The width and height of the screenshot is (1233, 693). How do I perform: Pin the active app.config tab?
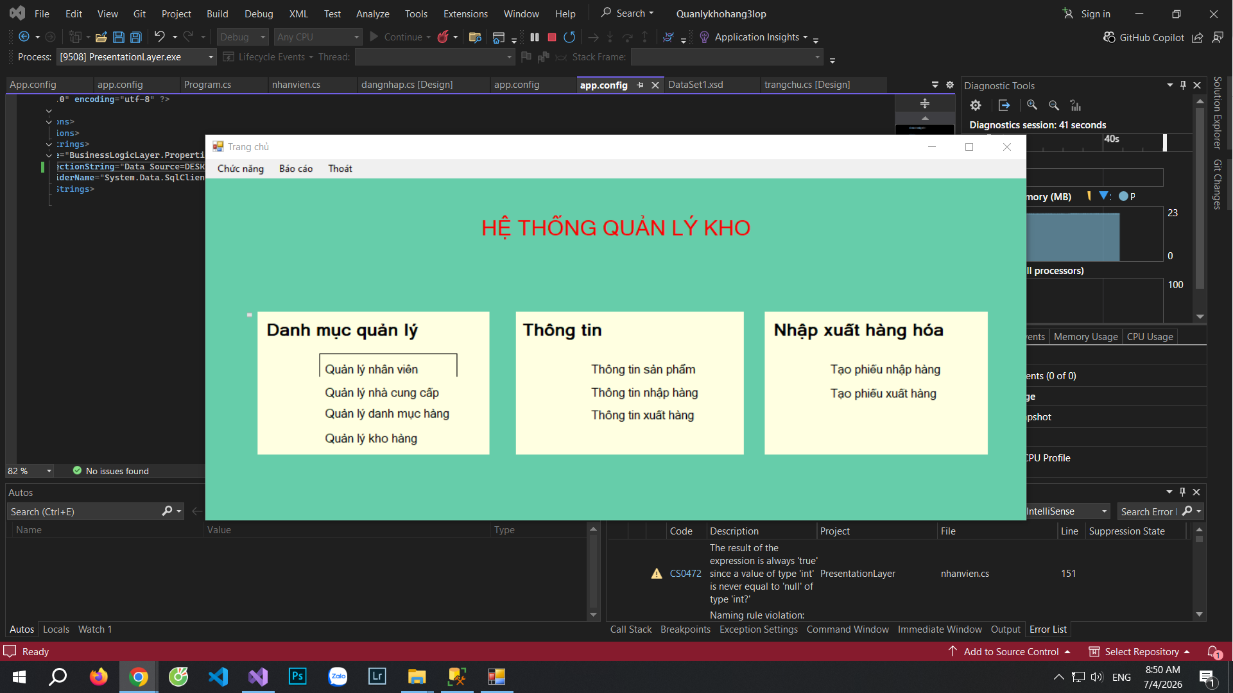click(x=640, y=85)
